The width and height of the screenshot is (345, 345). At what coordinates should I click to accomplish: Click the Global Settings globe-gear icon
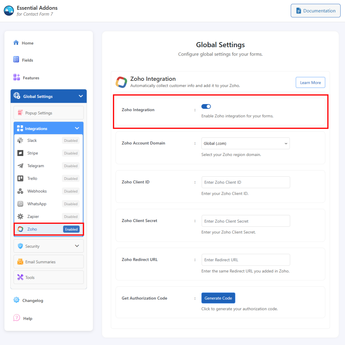point(17,96)
